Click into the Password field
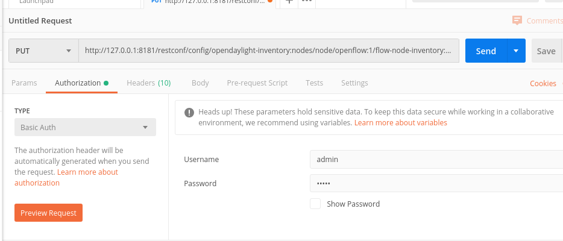Viewport: 563px width, 241px height. [434, 183]
